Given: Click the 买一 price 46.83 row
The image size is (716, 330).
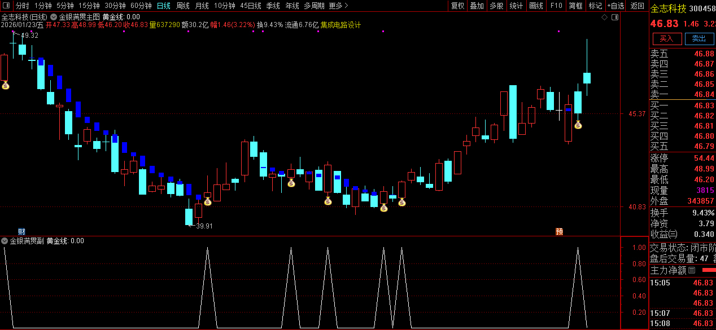Looking at the screenshot, I should pyautogui.click(x=682, y=105).
